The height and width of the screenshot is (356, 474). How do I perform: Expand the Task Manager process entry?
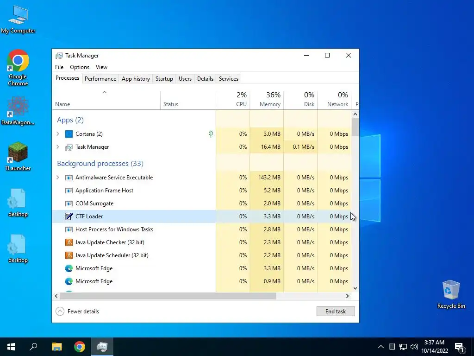tap(58, 147)
